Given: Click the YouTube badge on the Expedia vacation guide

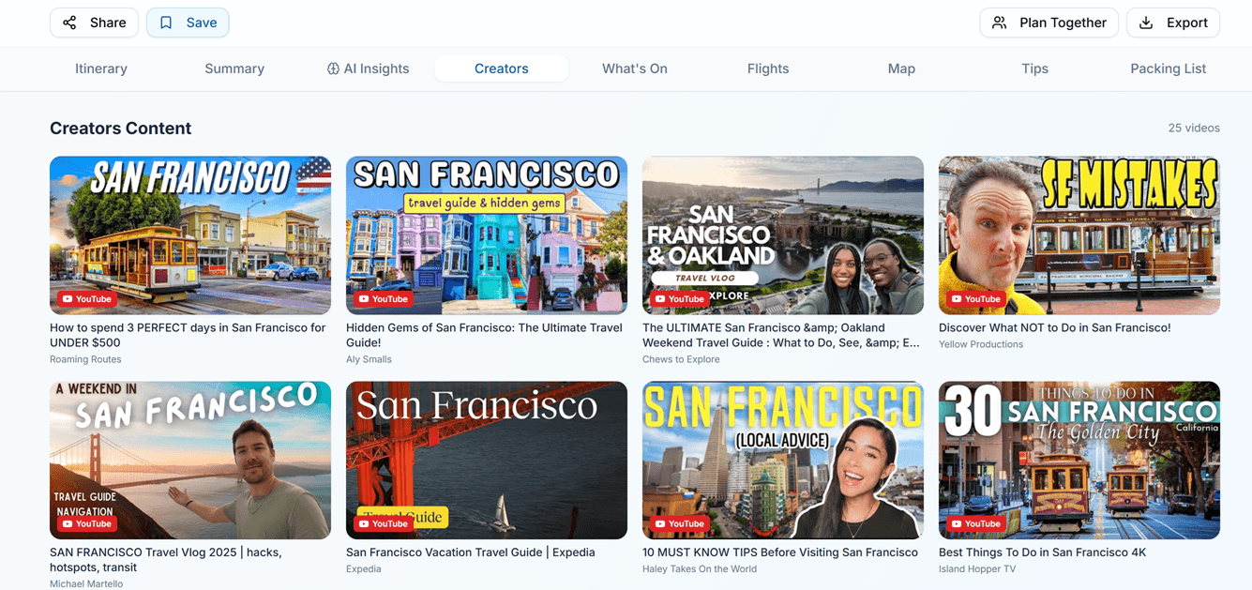Looking at the screenshot, I should (384, 523).
